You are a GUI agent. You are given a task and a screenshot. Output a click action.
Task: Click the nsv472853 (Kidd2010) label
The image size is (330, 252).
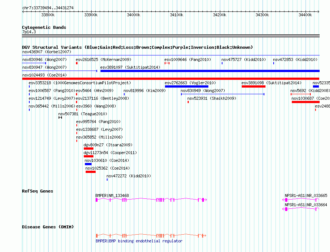click(x=295, y=59)
